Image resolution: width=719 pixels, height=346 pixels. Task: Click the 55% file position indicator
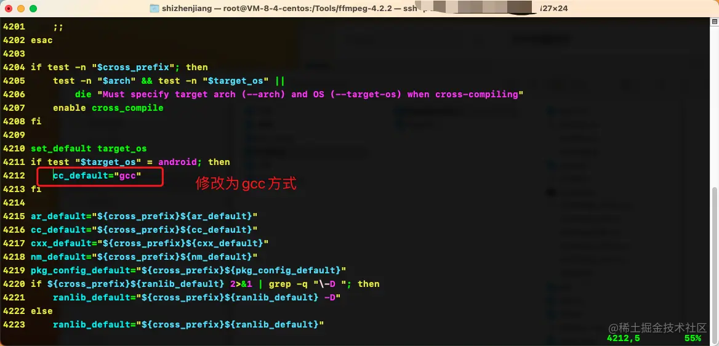click(693, 338)
